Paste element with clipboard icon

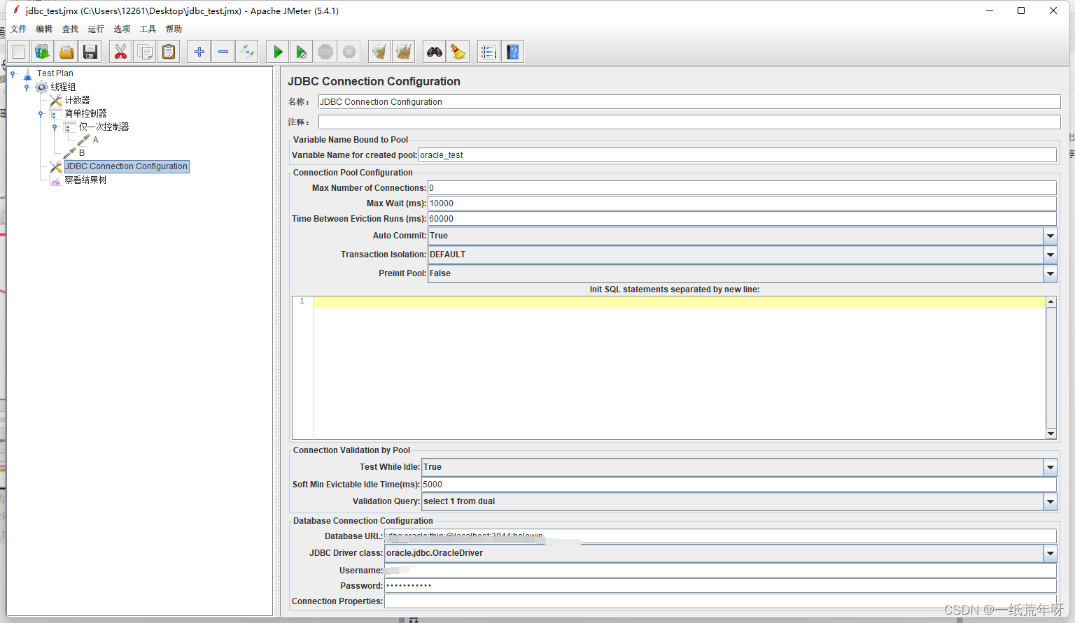169,52
